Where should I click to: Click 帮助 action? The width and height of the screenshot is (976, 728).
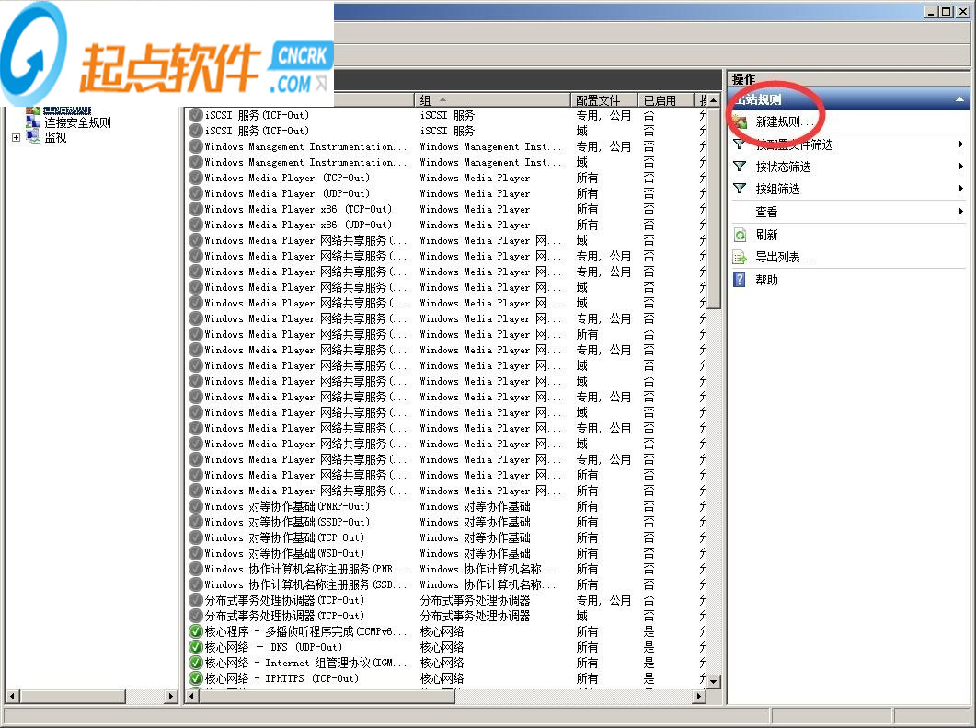[766, 280]
